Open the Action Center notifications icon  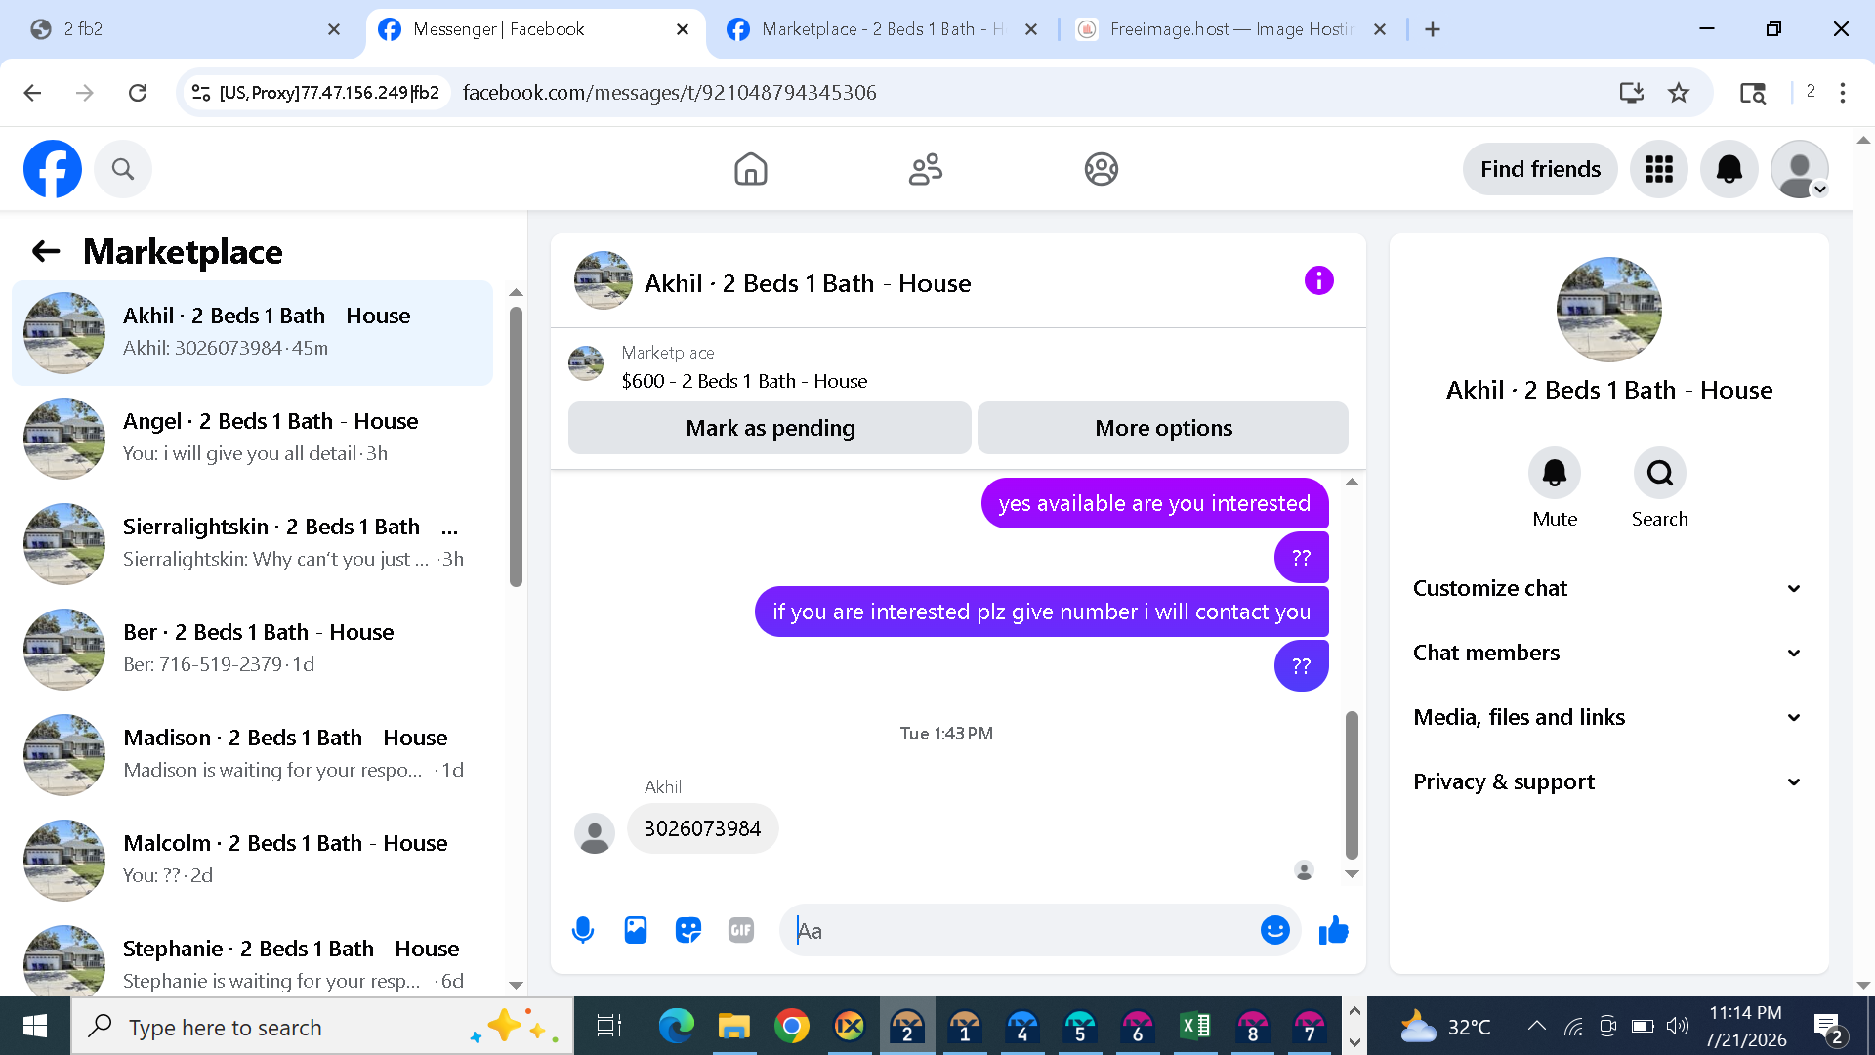tap(1828, 1026)
